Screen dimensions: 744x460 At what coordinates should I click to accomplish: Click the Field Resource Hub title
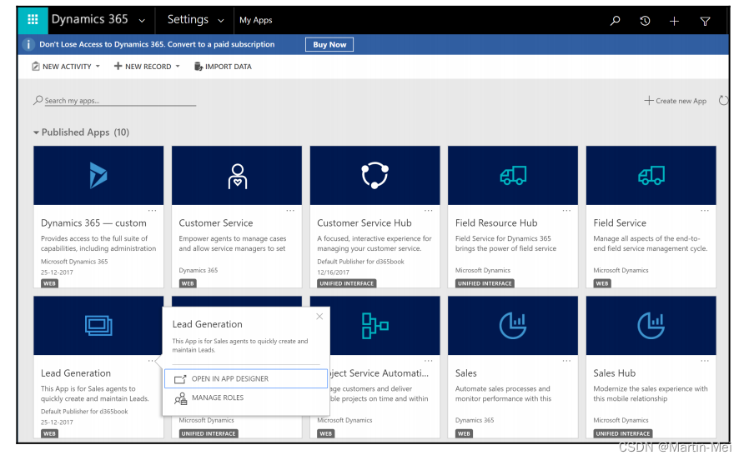496,222
